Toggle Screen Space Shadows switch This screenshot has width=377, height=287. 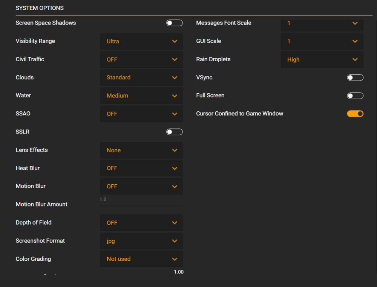pos(174,23)
